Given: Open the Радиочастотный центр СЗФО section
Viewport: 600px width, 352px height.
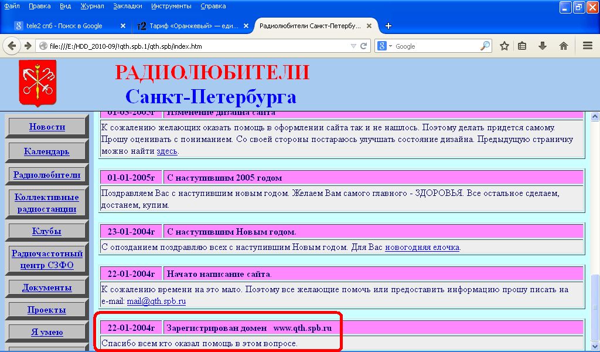Looking at the screenshot, I should (x=47, y=259).
